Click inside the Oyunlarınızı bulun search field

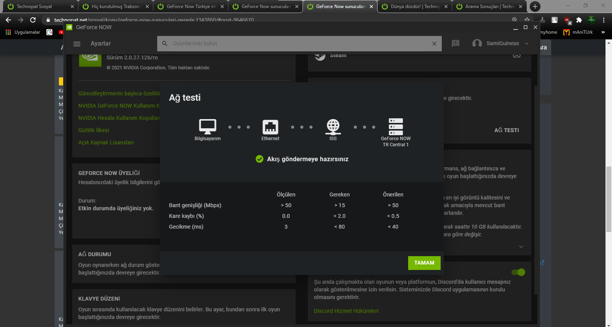[299, 44]
